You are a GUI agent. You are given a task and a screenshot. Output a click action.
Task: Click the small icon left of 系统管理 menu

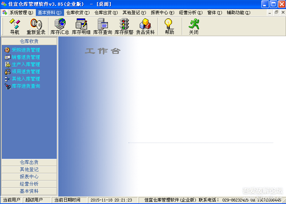click(5, 13)
